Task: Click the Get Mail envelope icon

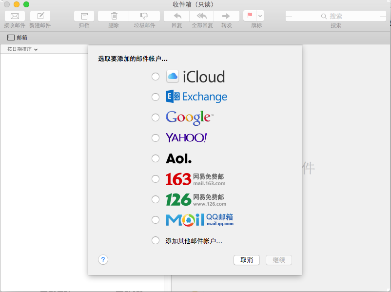Action: click(x=15, y=16)
